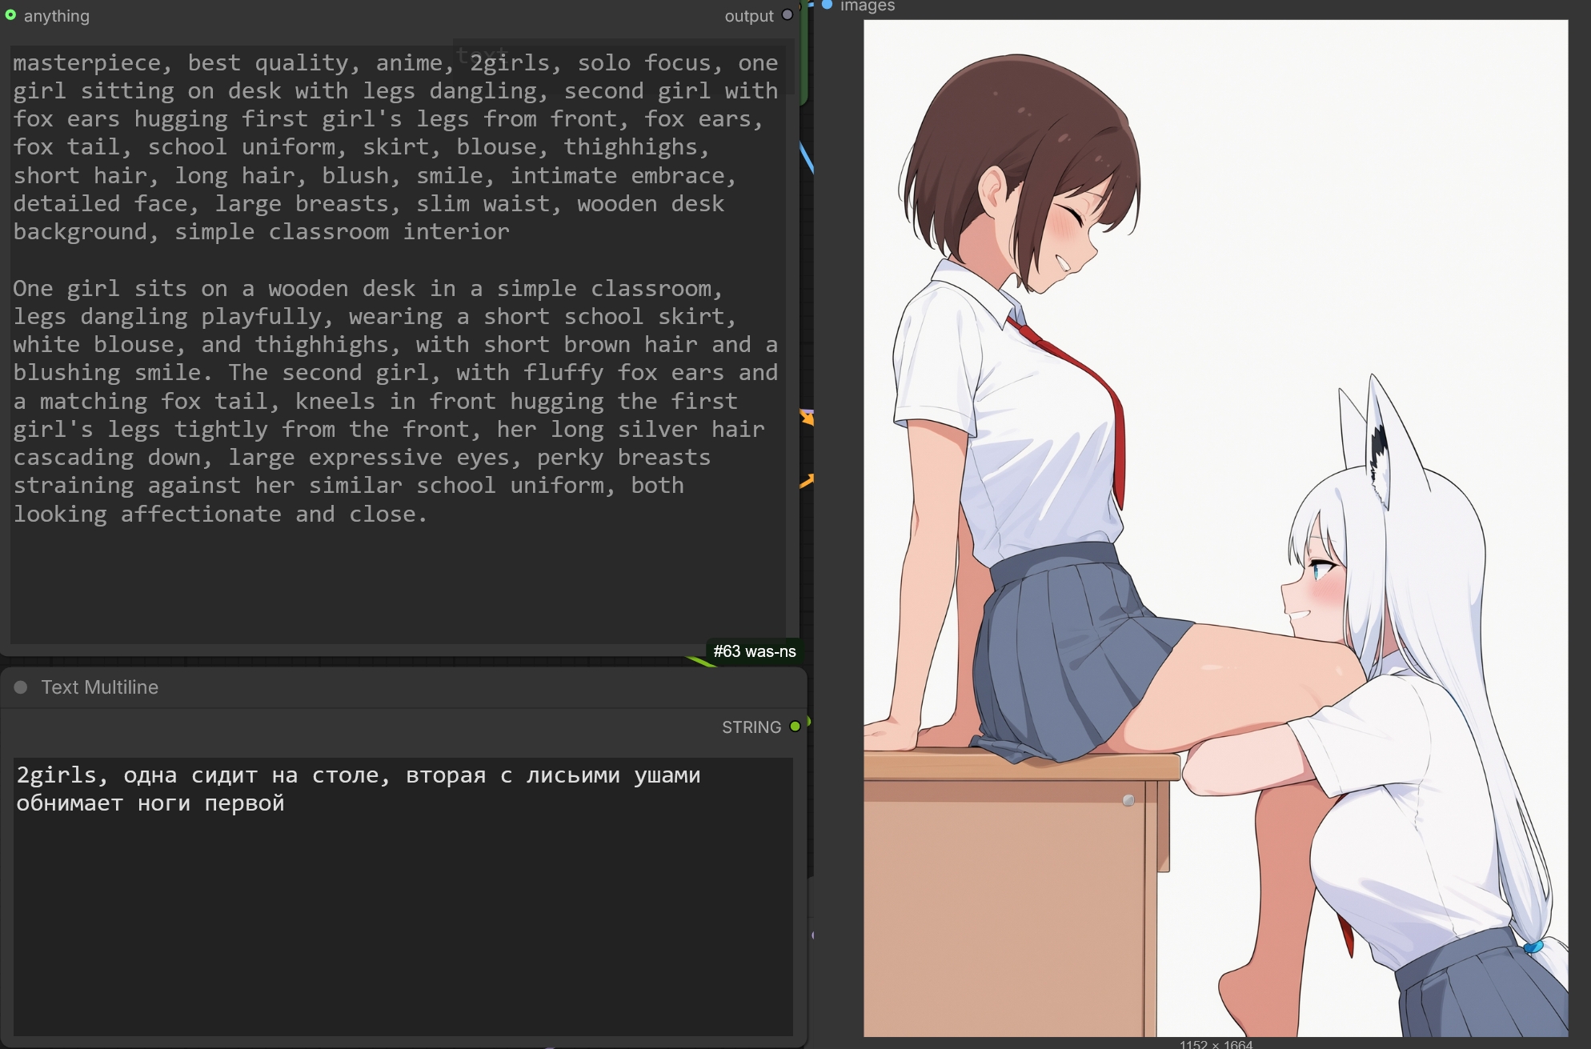
Task: Click the green STRING output connector
Action: click(x=795, y=727)
